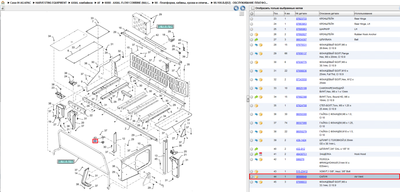400x192 pixels.
Task: Click the save diagram icon under breadcrumb
Action: tap(2, 8)
